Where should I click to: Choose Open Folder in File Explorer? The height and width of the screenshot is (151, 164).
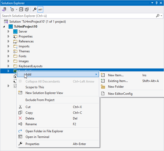coord(58,131)
